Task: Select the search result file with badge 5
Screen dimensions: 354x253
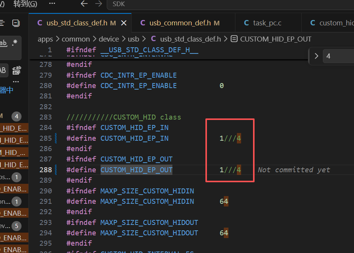Action: pos(14,226)
